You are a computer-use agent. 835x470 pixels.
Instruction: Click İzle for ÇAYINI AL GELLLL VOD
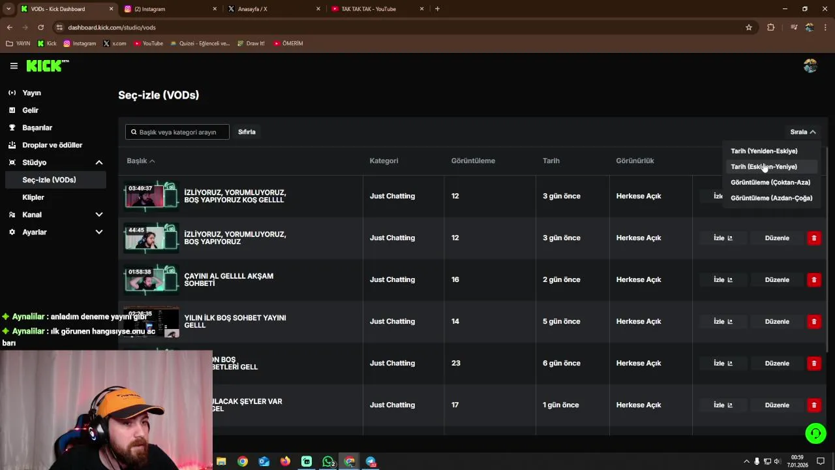tap(723, 279)
